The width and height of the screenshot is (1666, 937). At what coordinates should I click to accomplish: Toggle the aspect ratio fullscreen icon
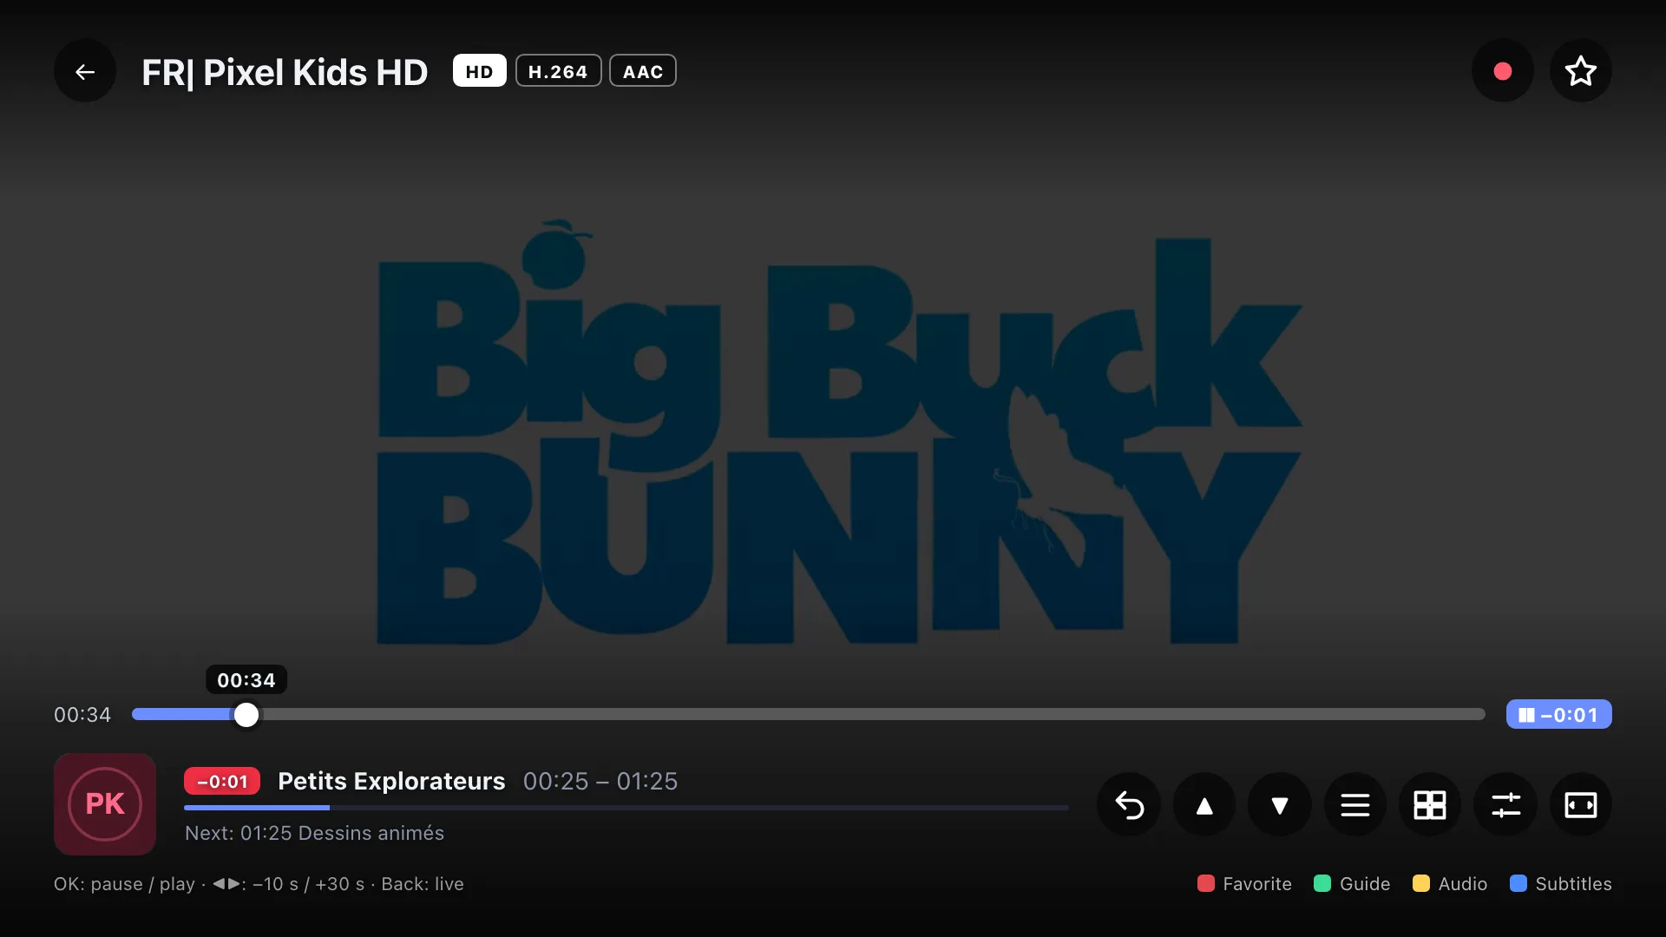pyautogui.click(x=1581, y=805)
